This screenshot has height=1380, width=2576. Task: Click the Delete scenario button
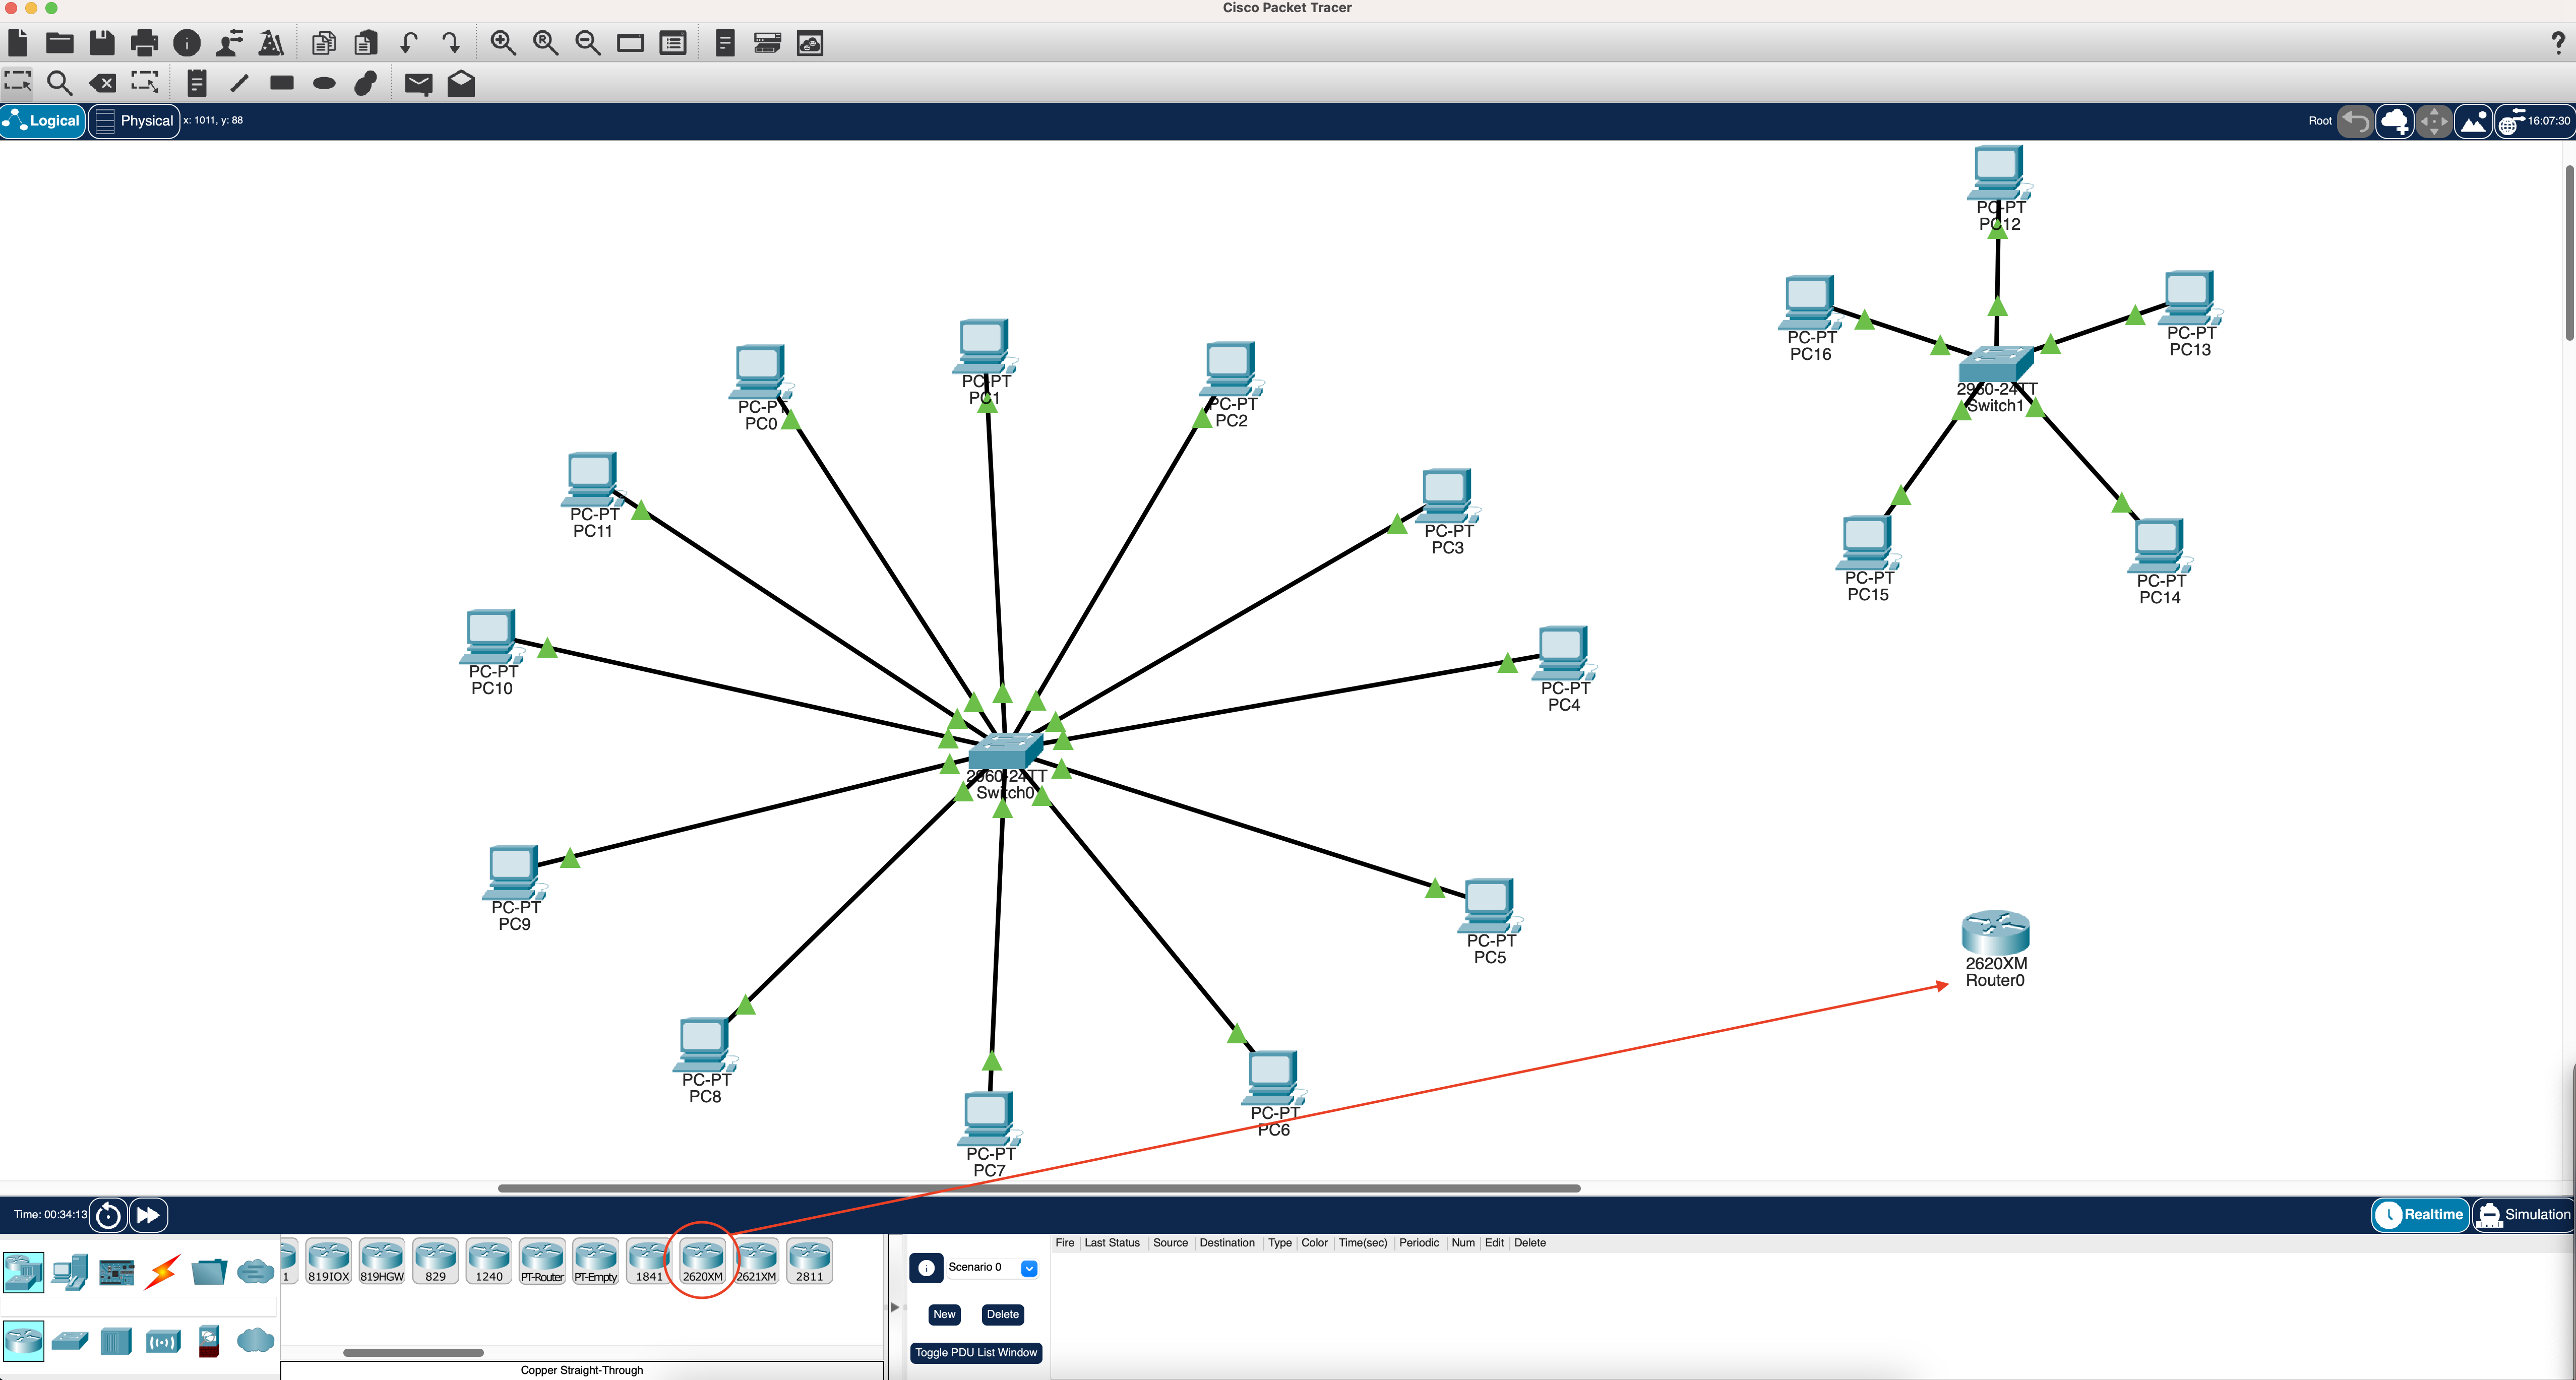point(1002,1314)
